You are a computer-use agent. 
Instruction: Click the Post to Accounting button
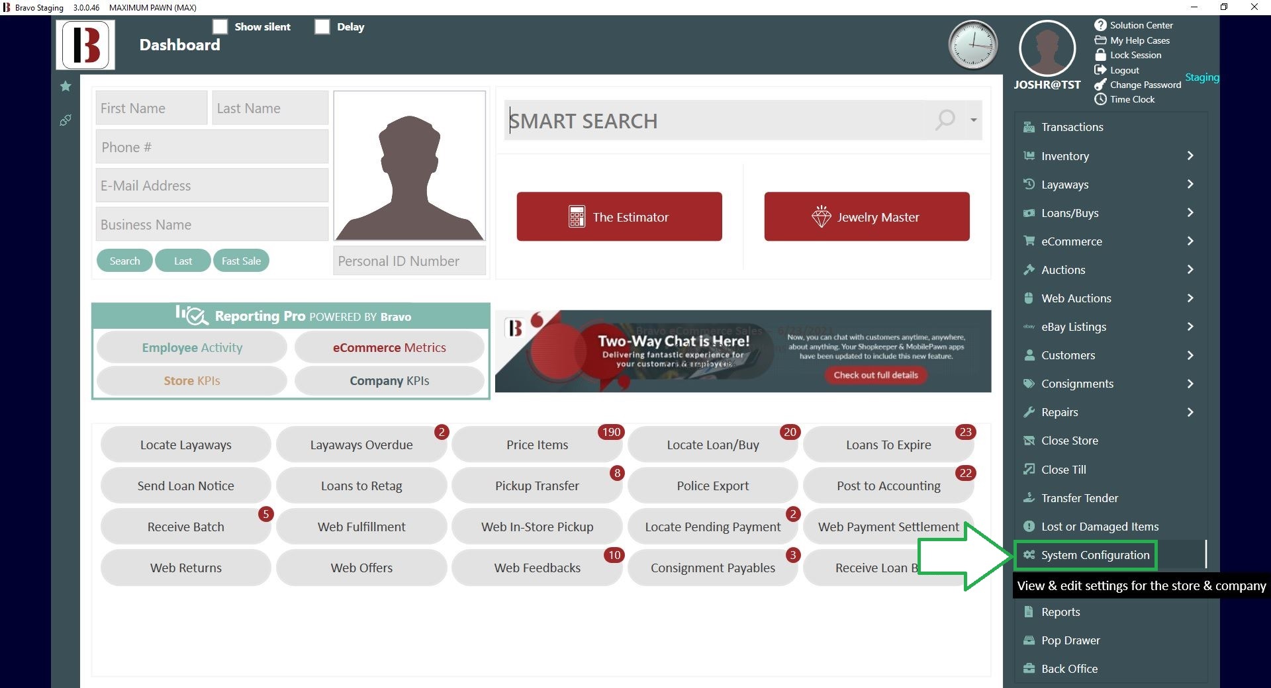pyautogui.click(x=888, y=486)
